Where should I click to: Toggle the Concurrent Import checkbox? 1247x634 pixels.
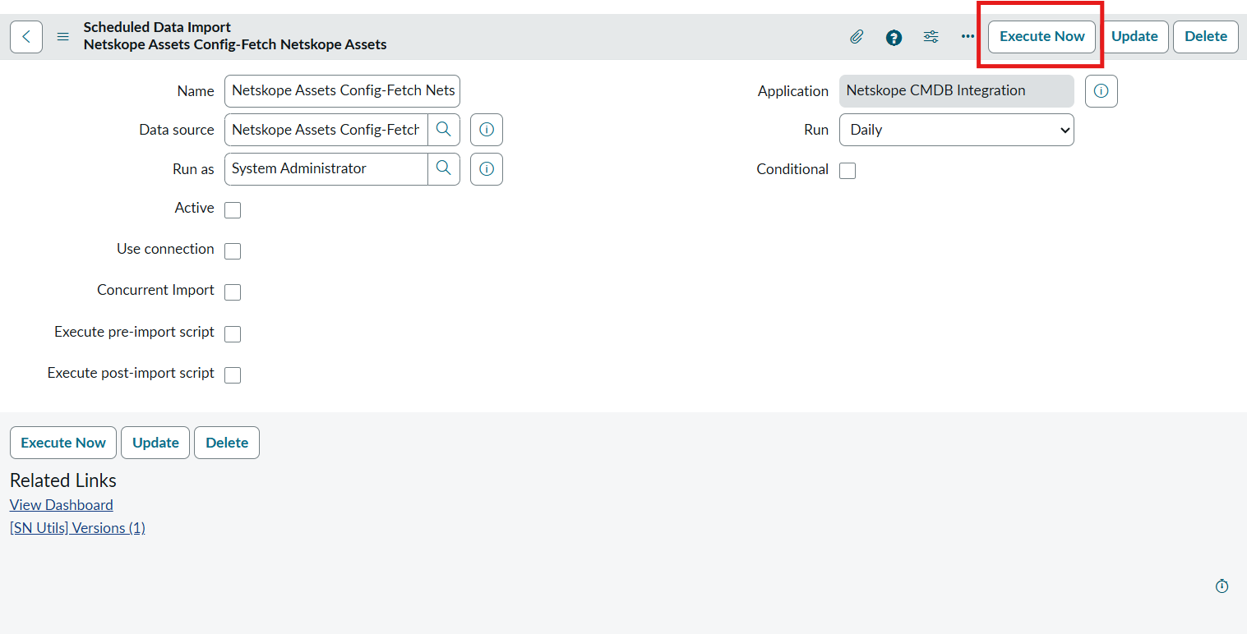click(233, 292)
